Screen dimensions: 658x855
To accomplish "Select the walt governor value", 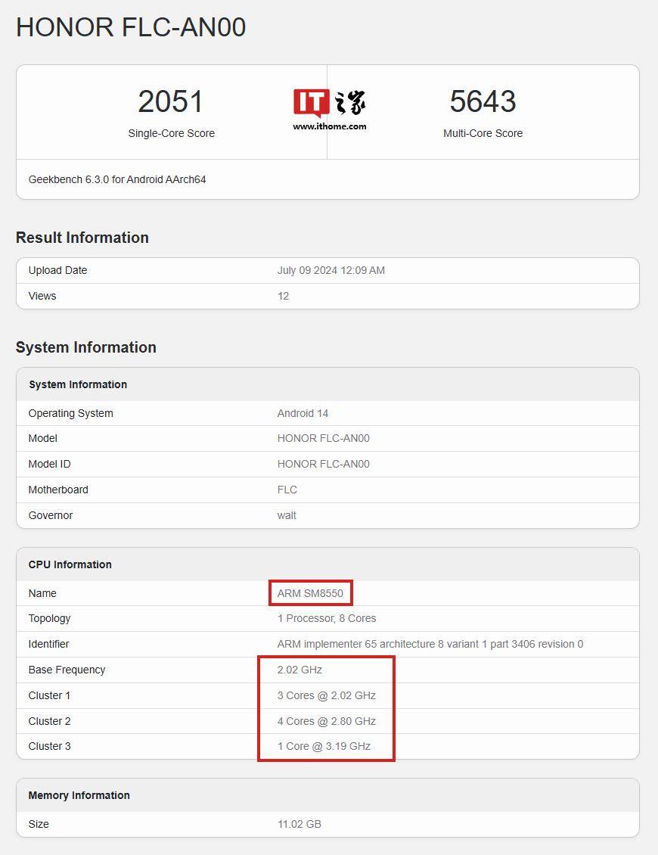I will [287, 515].
